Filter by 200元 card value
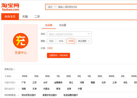The width and height of the screenshot is (137, 98). click(111, 76)
